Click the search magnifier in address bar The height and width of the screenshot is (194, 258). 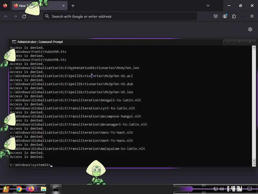47,16
